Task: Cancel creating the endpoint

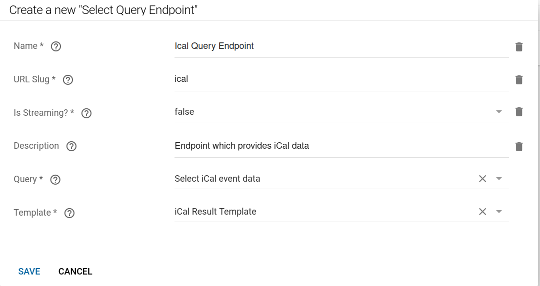Action: 75,272
